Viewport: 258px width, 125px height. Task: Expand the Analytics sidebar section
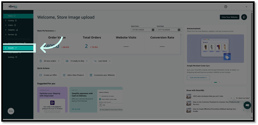11,30
